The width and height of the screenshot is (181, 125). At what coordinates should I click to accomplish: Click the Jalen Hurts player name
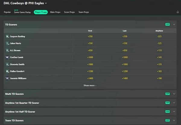tap(16, 43)
